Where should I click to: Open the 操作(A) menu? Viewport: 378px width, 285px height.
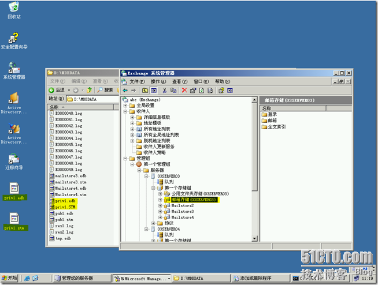[158, 81]
